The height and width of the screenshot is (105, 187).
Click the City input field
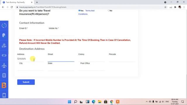(x=30, y=68)
